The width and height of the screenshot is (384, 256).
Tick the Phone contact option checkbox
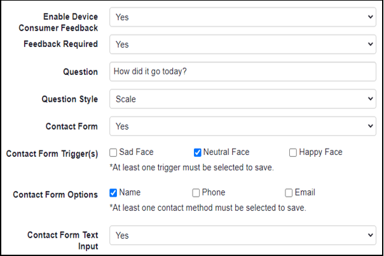(196, 192)
